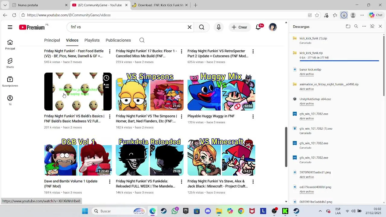Click the taskbar Buscar search box
Image resolution: width=386 pixels, height=217 pixels.
pyautogui.click(x=119, y=211)
